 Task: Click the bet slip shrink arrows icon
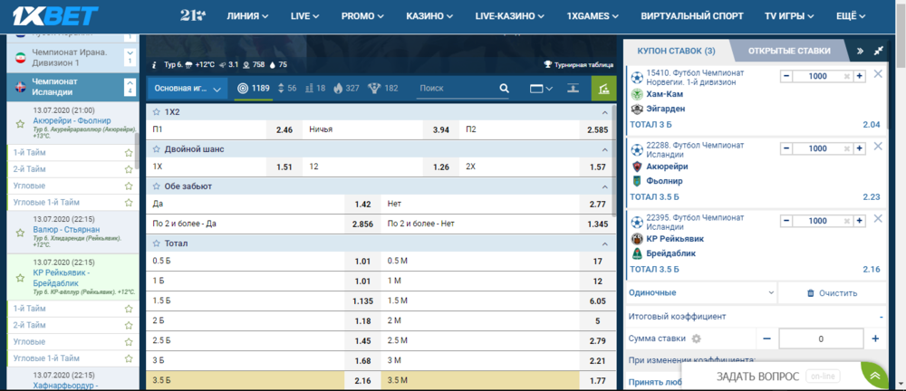click(x=879, y=51)
